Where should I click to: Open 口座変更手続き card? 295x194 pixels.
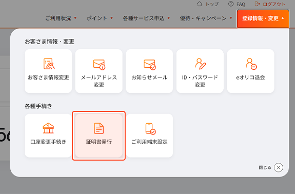[x=48, y=135]
